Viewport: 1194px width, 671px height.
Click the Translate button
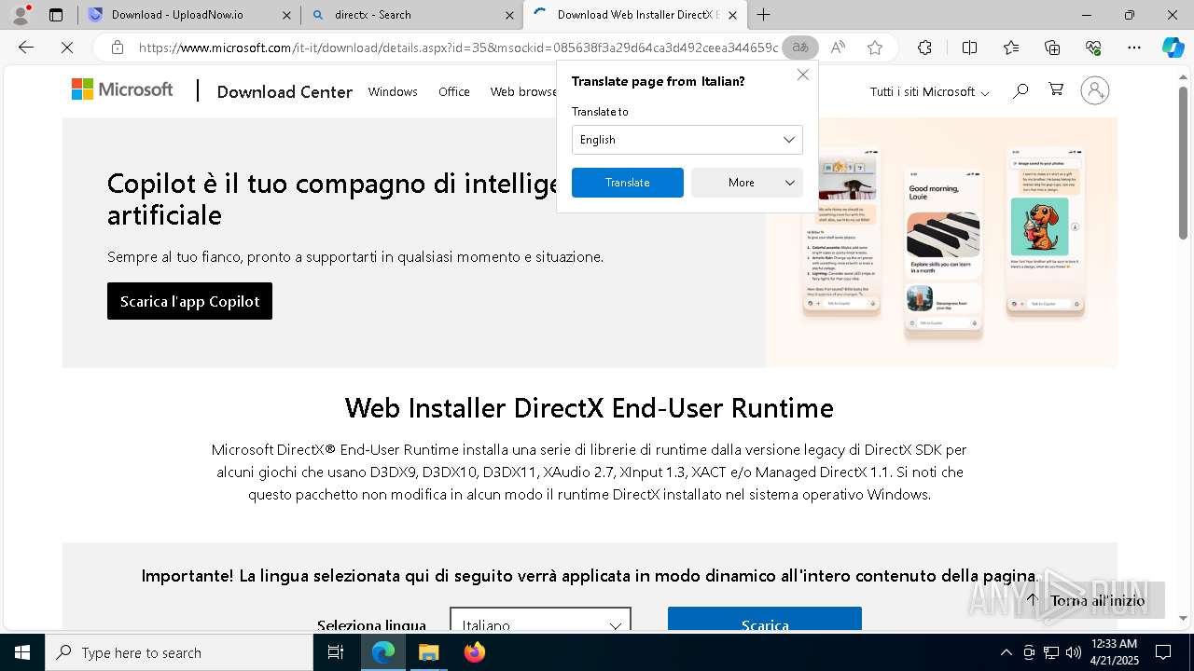coord(628,183)
